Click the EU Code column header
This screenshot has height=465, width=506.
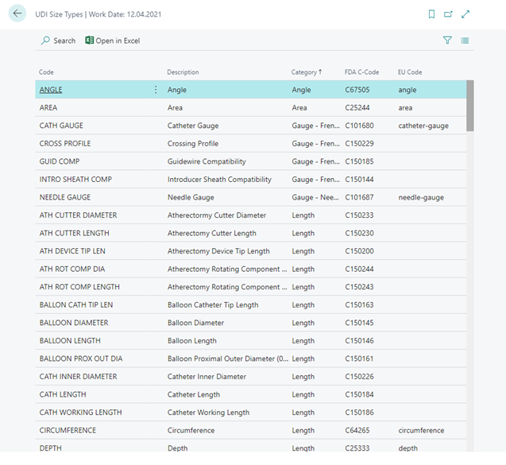(x=410, y=72)
